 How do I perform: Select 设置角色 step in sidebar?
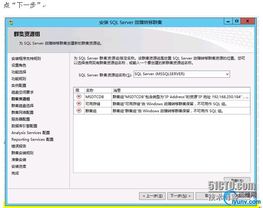tap(18, 65)
